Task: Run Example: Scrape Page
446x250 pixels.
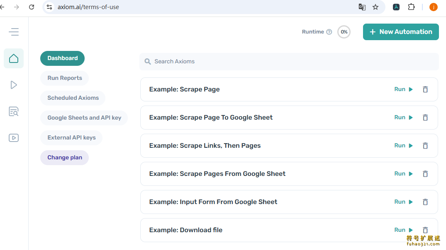Action: [x=403, y=89]
